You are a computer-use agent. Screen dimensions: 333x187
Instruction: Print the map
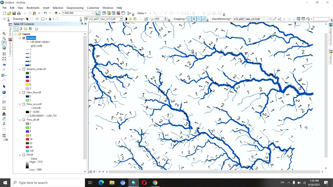19,13
